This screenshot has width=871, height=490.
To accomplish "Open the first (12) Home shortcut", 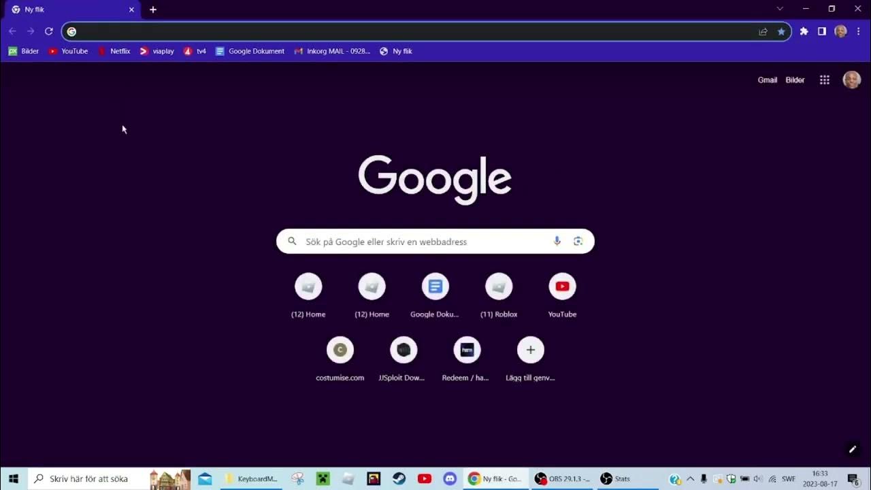I will click(x=308, y=295).
